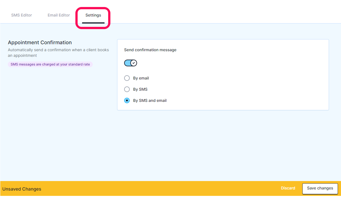Click the Automatically send a confirmation description

click(58, 53)
